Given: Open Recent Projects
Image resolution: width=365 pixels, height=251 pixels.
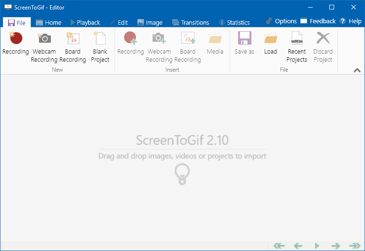Looking at the screenshot, I should 297,47.
